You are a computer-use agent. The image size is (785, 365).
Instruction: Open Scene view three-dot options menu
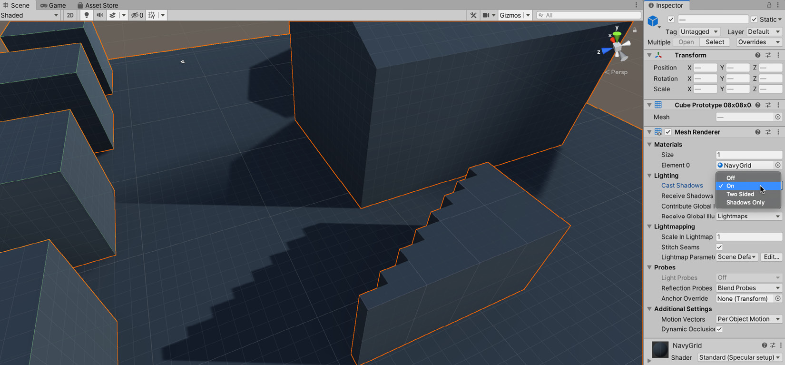point(637,5)
